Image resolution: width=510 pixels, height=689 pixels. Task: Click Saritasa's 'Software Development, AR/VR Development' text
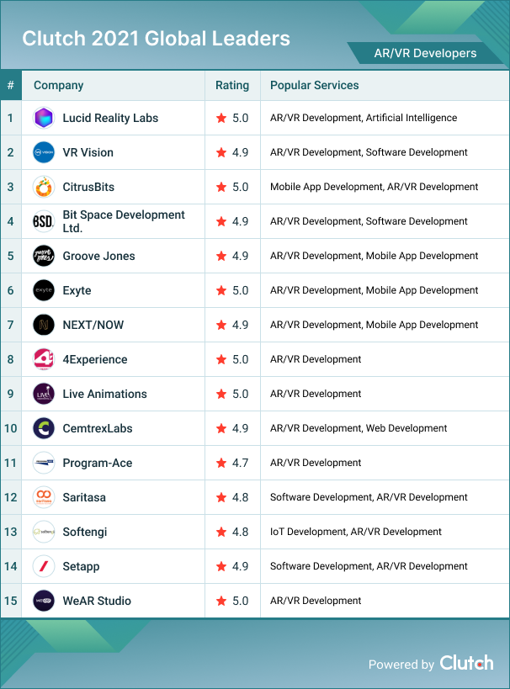point(369,497)
